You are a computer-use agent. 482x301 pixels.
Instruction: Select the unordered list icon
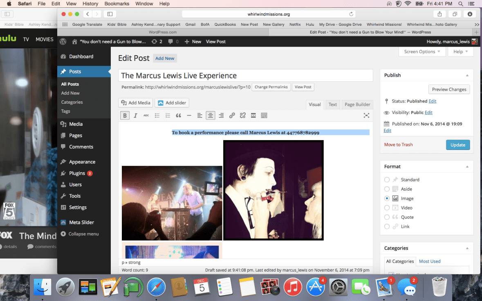tap(157, 115)
